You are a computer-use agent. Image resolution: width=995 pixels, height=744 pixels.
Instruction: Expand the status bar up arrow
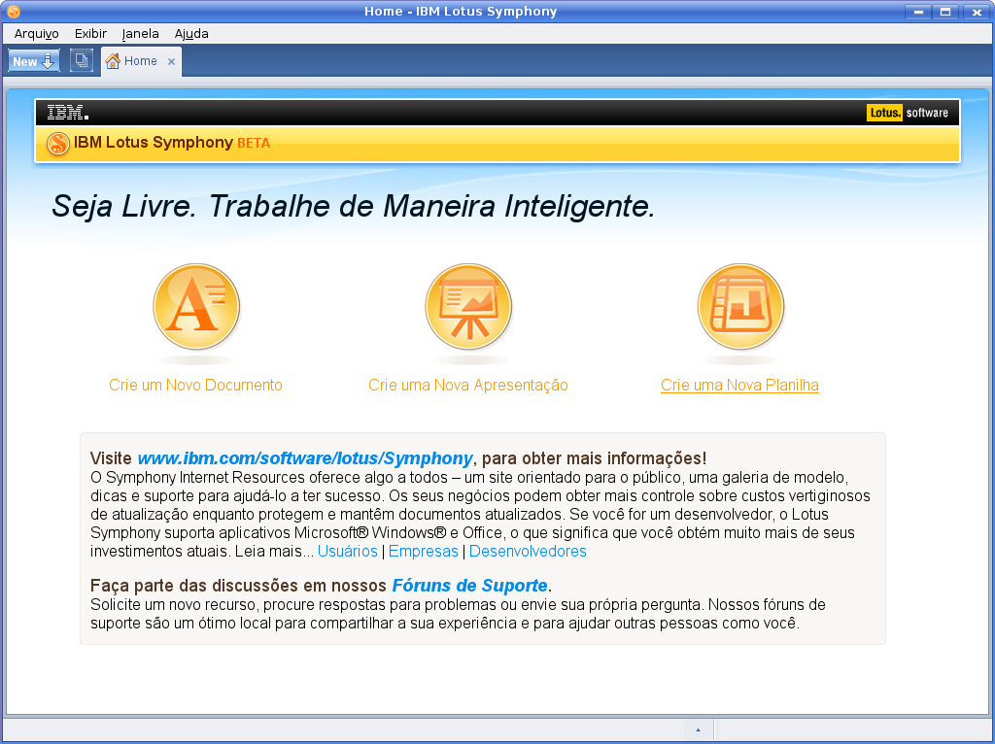tap(698, 729)
